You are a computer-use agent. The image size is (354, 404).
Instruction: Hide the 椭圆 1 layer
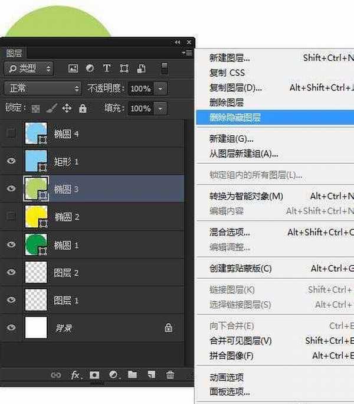(x=11, y=245)
